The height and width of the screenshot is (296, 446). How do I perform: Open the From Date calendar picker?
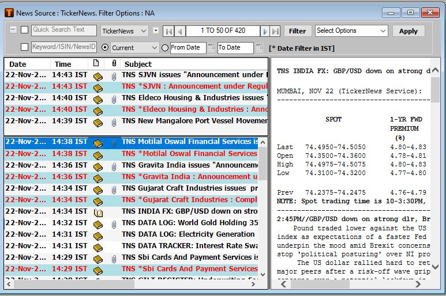click(x=211, y=48)
